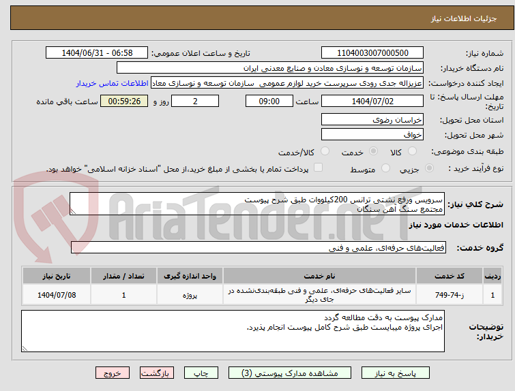Click the announcement date field 1404/06/31 - 06:58

tap(97, 53)
